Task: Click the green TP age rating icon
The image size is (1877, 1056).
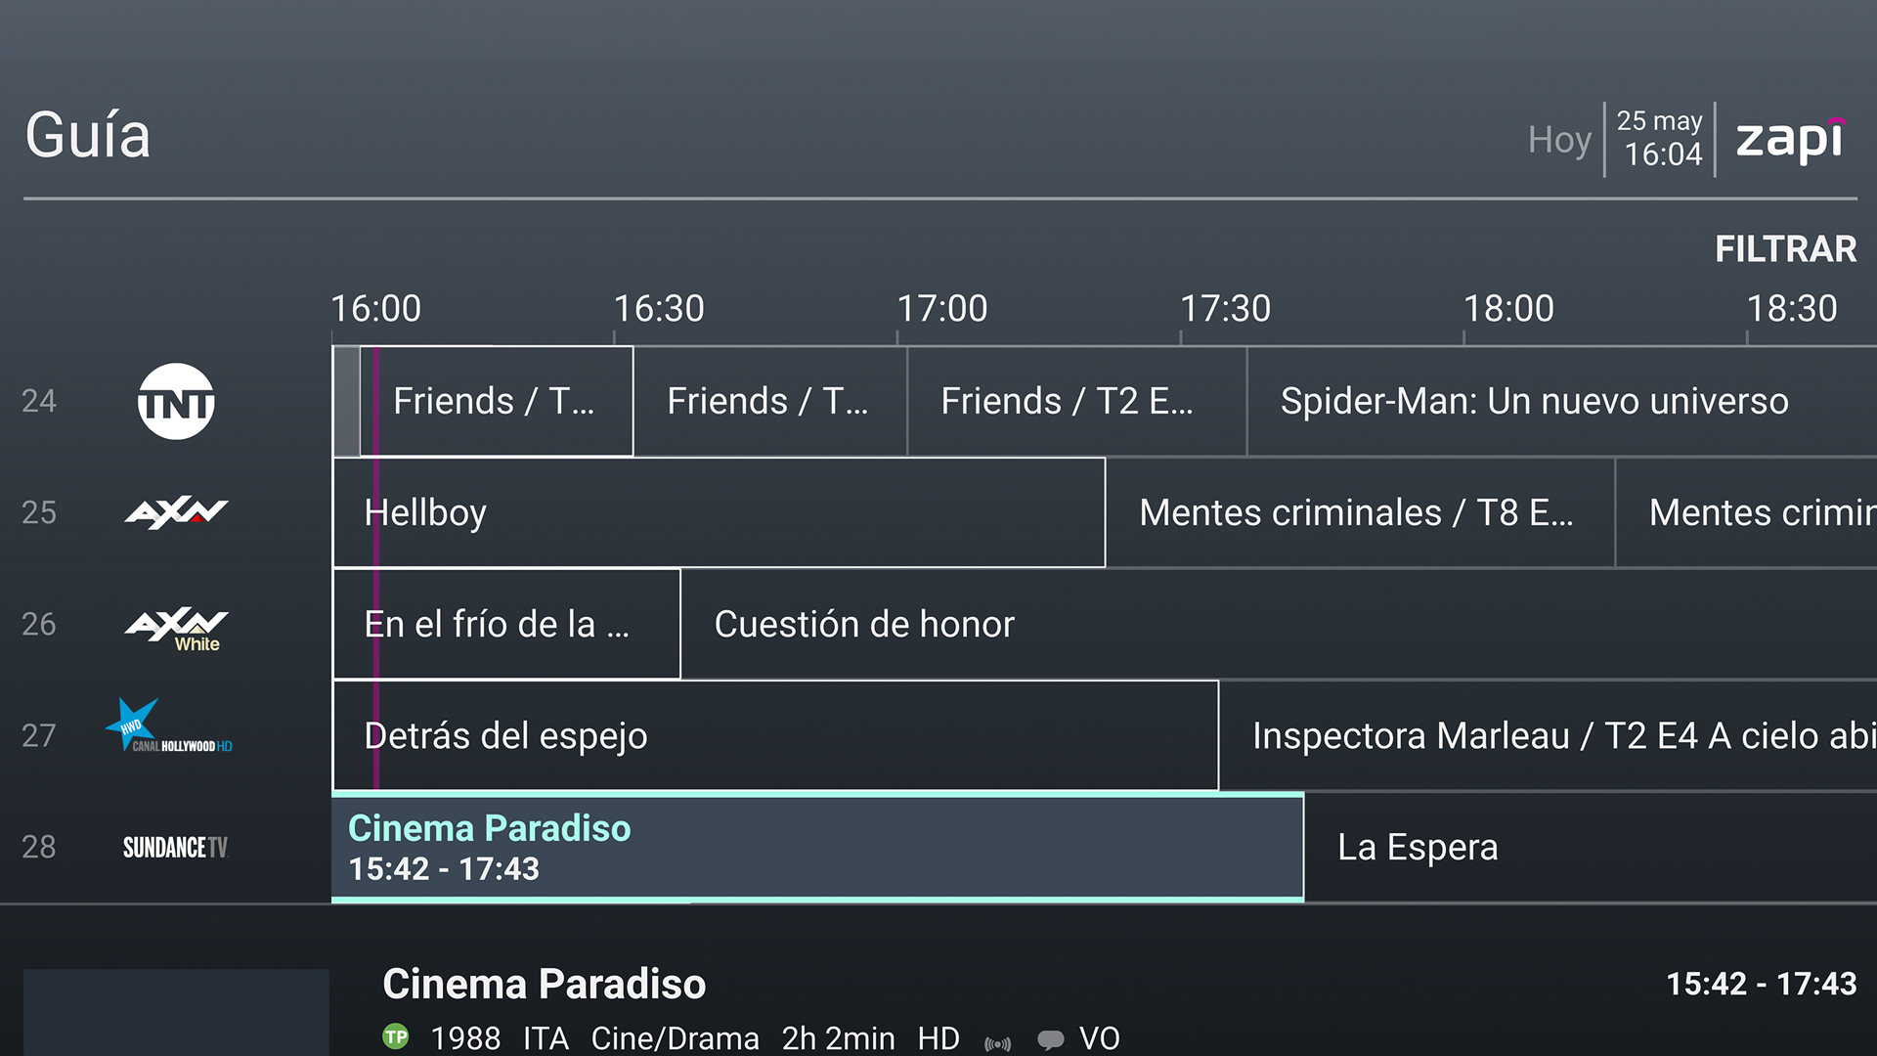Action: point(396,1037)
